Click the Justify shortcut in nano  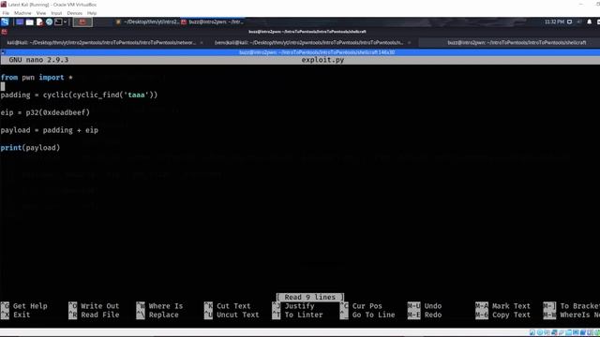pyautogui.click(x=293, y=306)
